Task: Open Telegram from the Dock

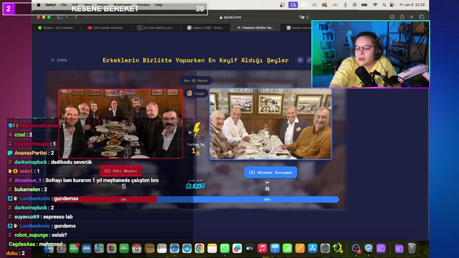Action: tap(187, 248)
